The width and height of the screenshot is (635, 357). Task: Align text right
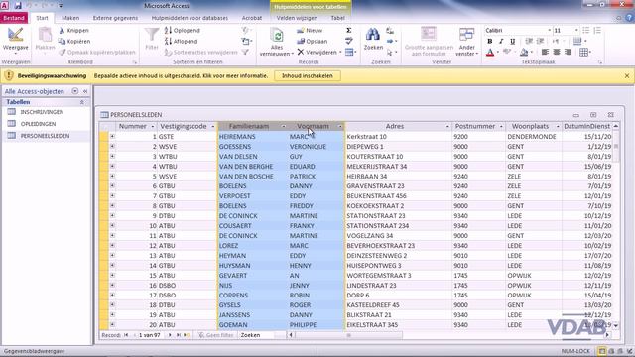(569, 52)
